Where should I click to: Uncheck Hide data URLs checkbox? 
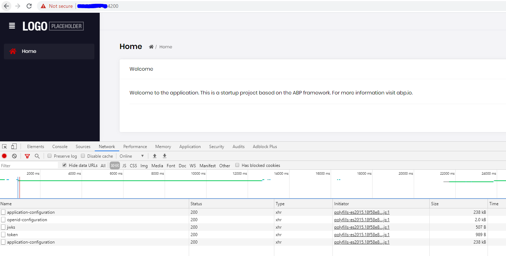point(64,165)
